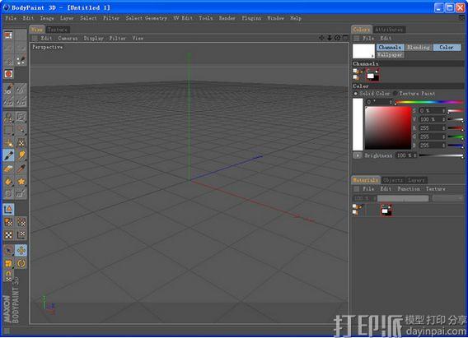Switch to the Layers tab
The height and width of the screenshot is (338, 468).
pyautogui.click(x=416, y=180)
